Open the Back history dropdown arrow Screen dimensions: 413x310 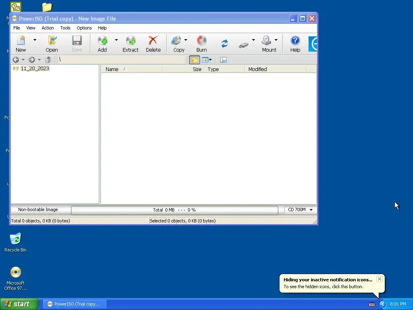pyautogui.click(x=23, y=60)
